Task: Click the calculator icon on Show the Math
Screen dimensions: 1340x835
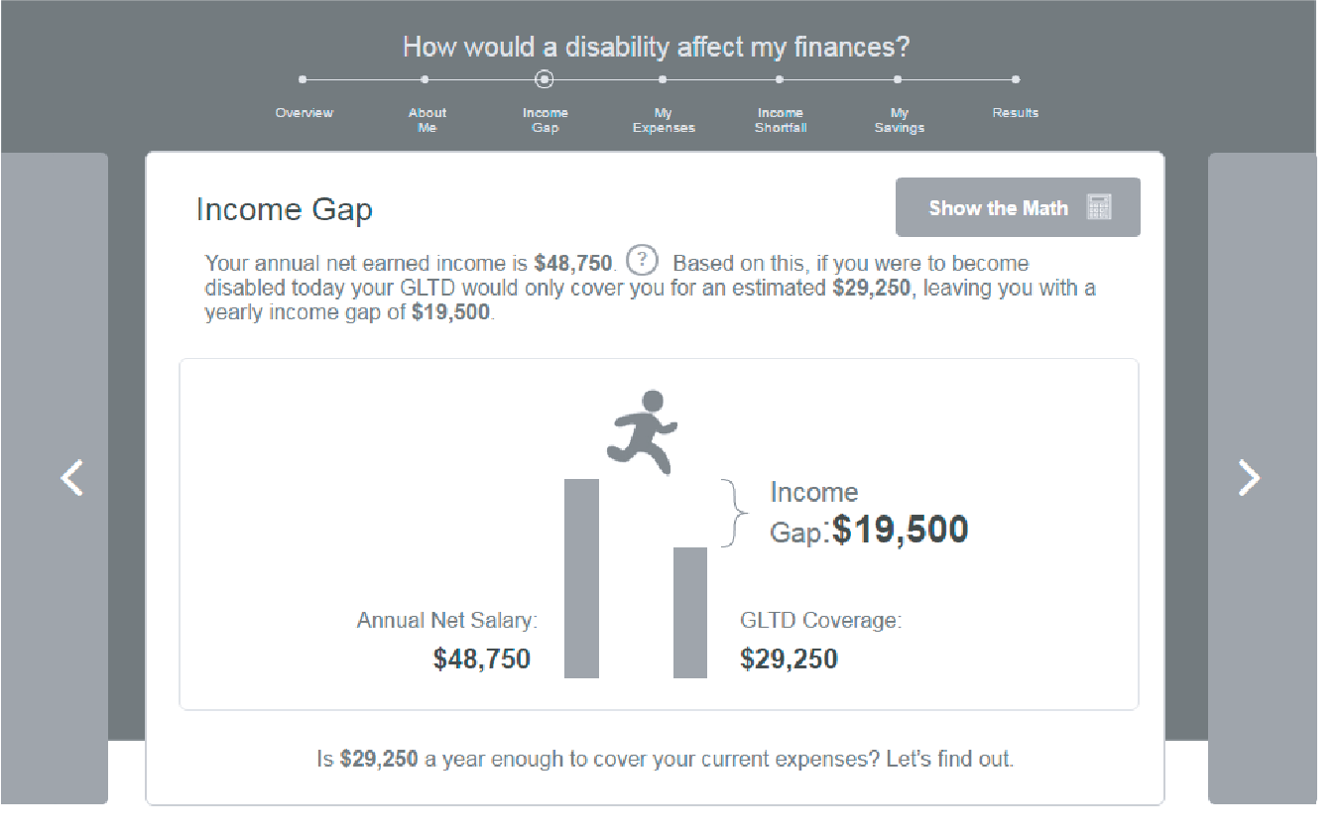Action: (1099, 207)
